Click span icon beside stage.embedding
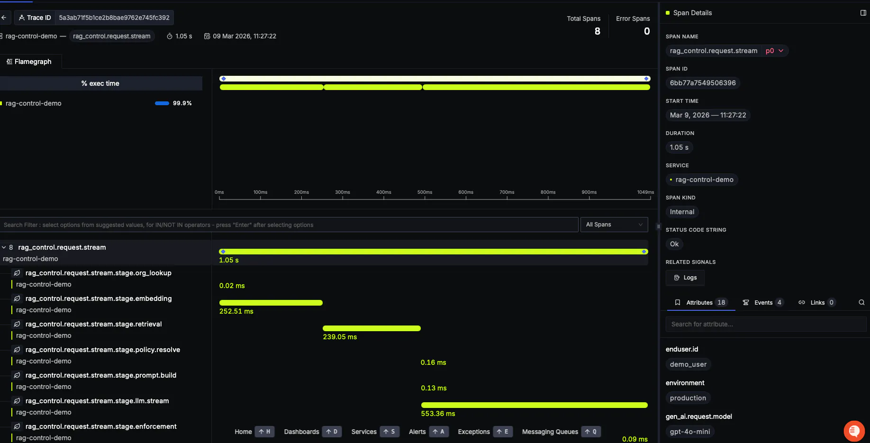Screen dimensions: 870x443 click(x=17, y=298)
